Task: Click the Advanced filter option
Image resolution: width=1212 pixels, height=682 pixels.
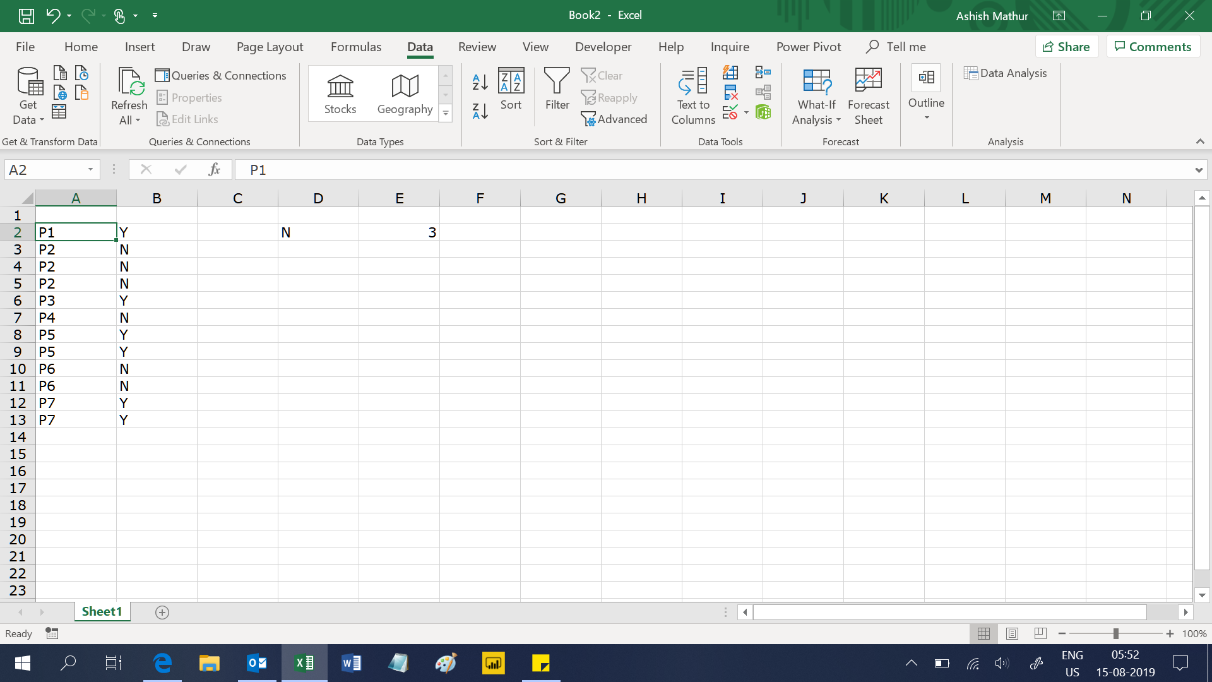Action: [614, 119]
